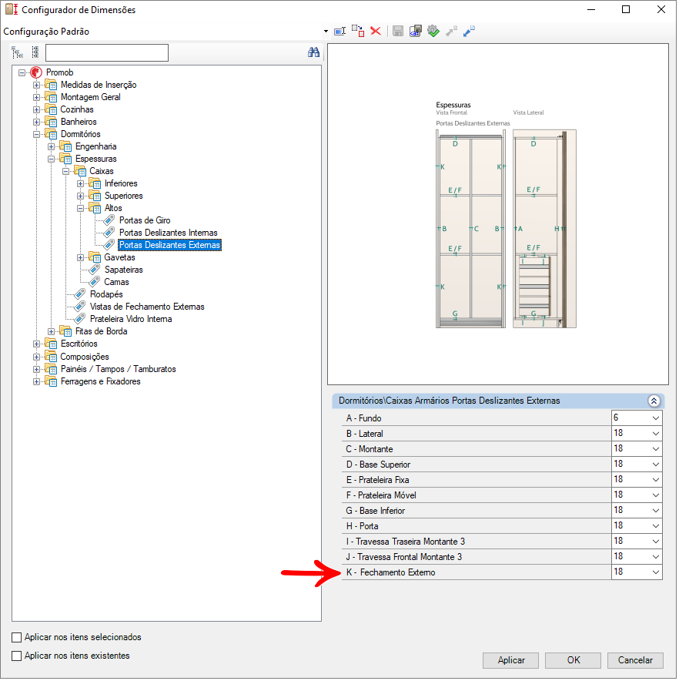This screenshot has height=681, width=679.
Task: Click the rename configuration icon in toolbar
Action: (339, 32)
